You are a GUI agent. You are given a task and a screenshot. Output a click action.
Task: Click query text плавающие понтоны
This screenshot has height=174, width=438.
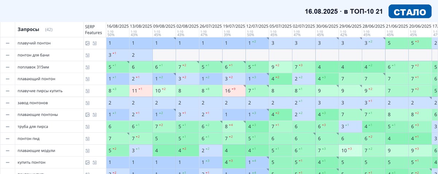(x=38, y=114)
